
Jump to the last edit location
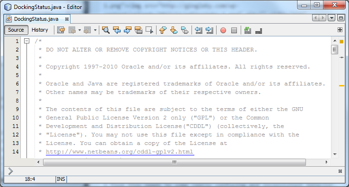61,30
